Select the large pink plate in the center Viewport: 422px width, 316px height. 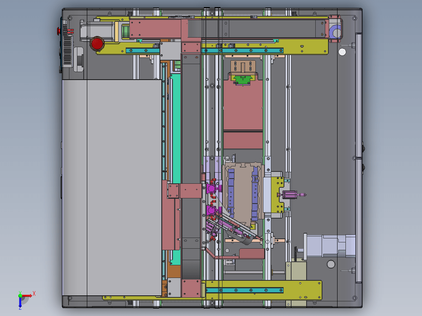click(x=243, y=105)
